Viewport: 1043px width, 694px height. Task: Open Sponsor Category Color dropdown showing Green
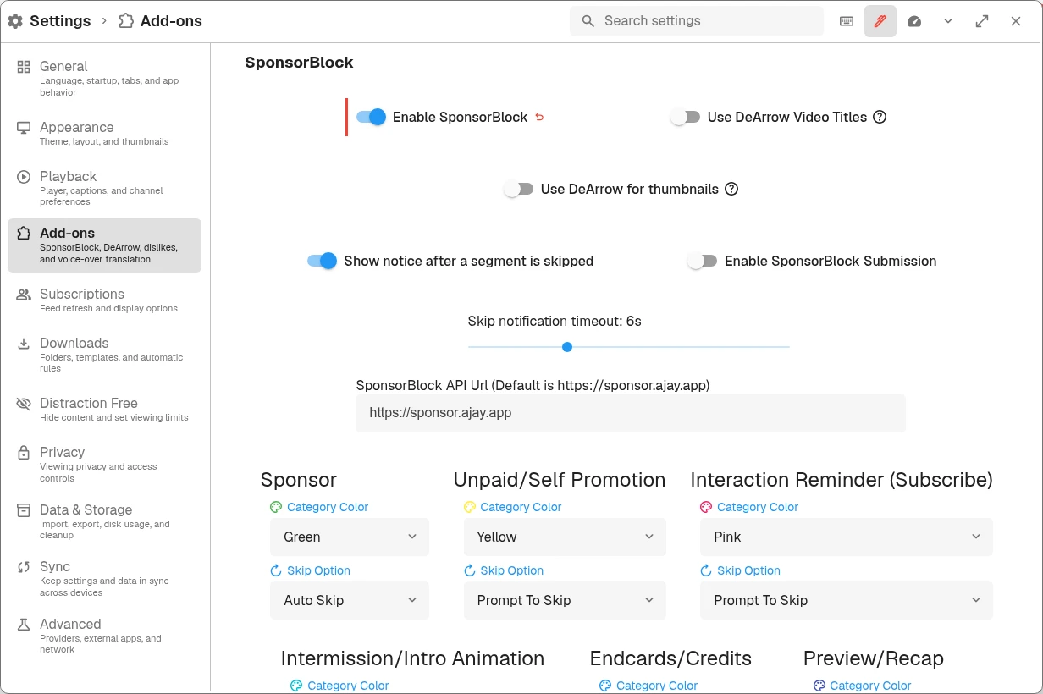point(350,537)
